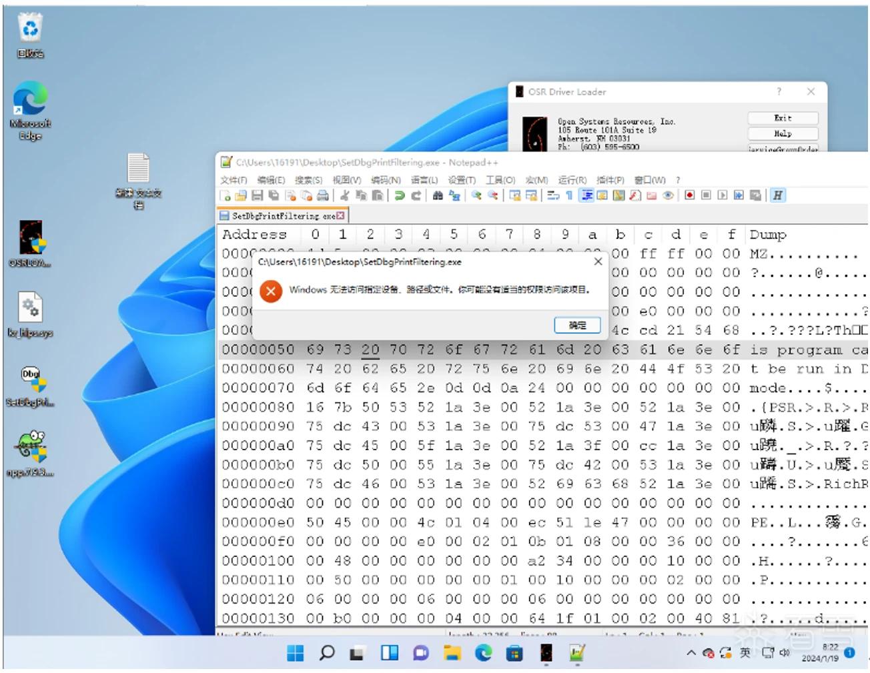The height and width of the screenshot is (673, 870).
Task: Click the New file icon in Notepad++ toolbar
Action: coord(226,195)
